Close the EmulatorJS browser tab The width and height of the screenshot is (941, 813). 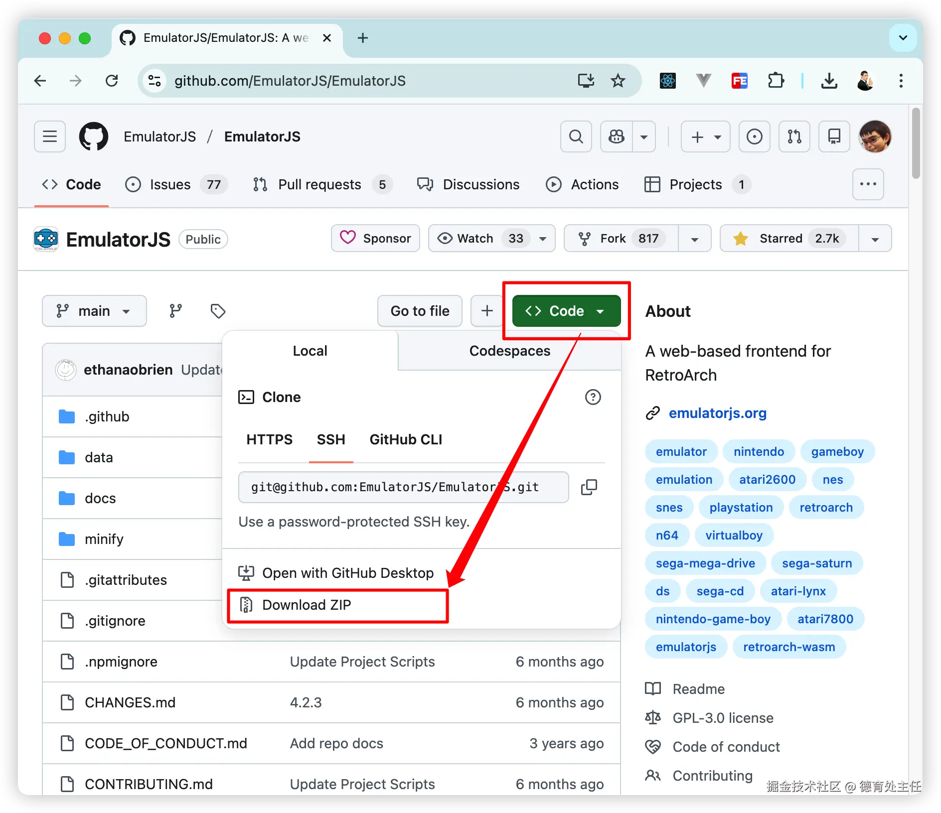point(327,38)
